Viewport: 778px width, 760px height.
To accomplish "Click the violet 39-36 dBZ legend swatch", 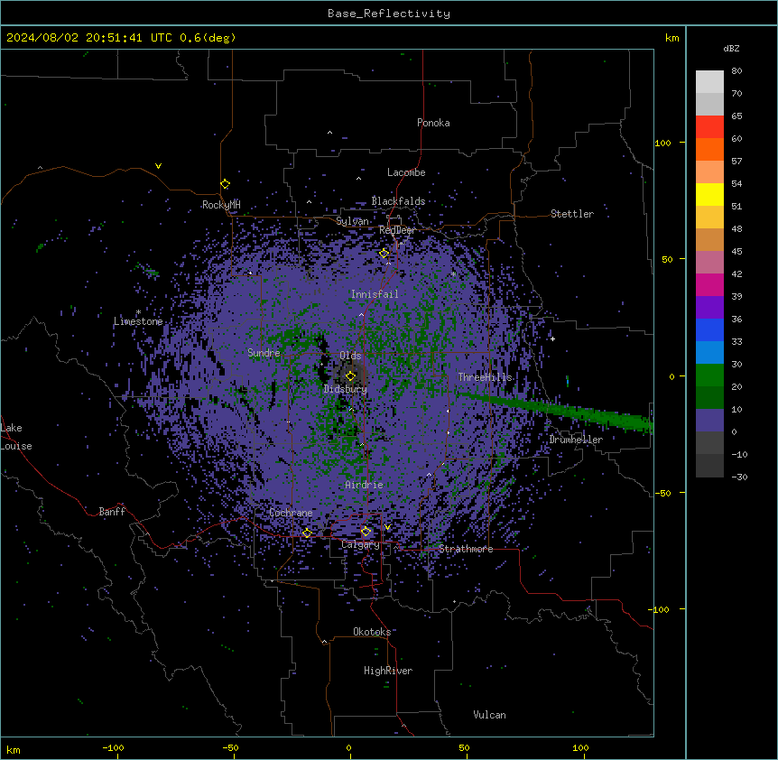I will [709, 308].
